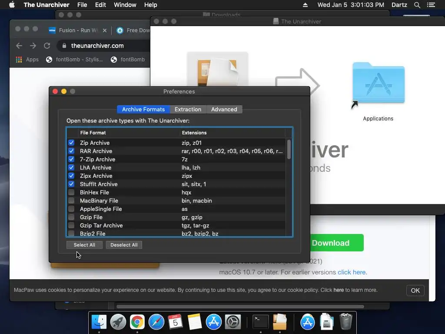
Task: Enable BinHex File format
Action: (71, 192)
